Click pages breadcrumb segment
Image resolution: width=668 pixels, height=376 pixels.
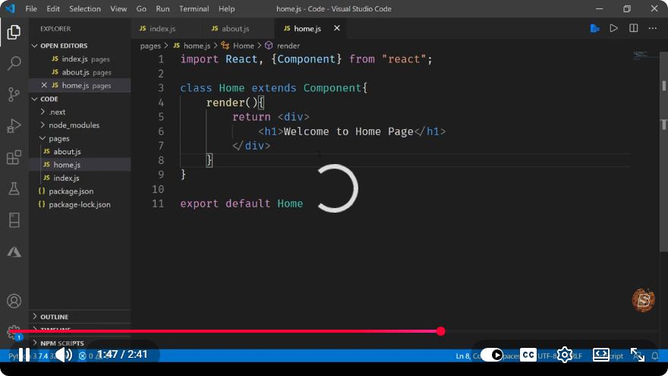point(150,46)
